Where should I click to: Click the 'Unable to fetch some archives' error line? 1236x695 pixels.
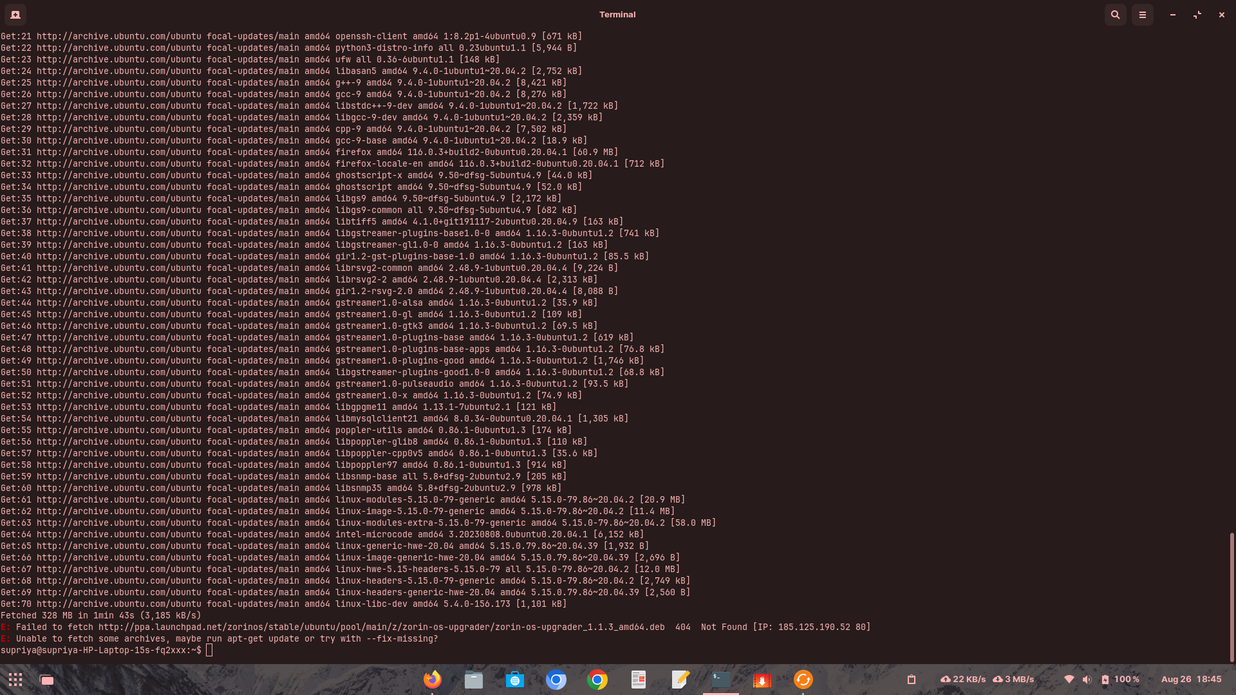(219, 639)
